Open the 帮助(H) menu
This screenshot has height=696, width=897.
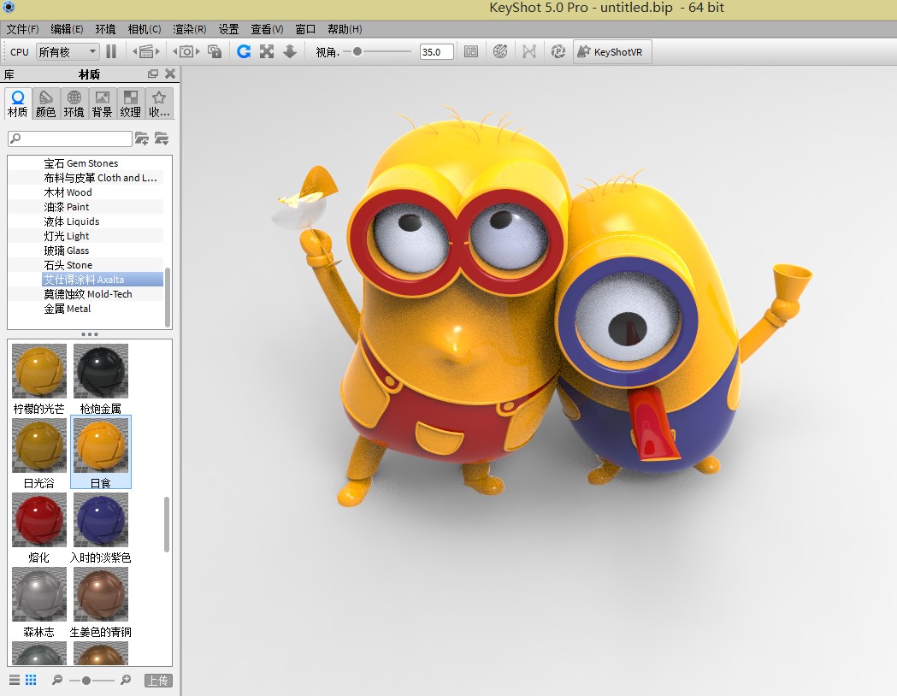click(x=345, y=29)
